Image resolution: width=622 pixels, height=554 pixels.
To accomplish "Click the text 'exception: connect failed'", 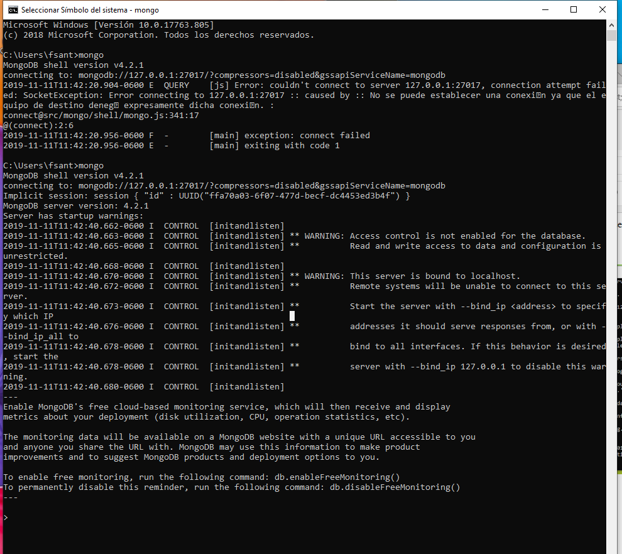I will [x=307, y=135].
